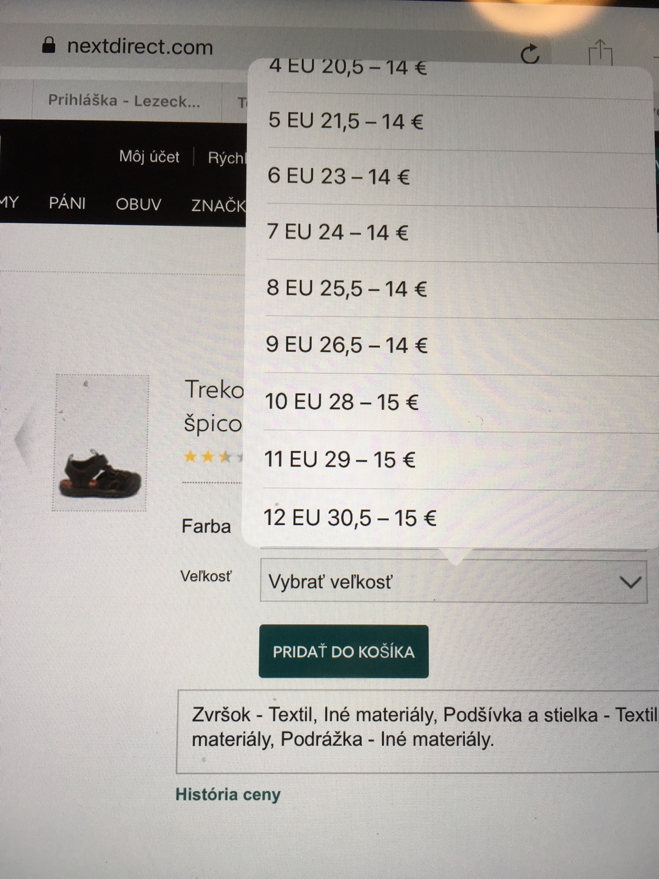Click the PRIDAŤ DO KOŠÍKA button
This screenshot has height=879, width=659.
344,652
